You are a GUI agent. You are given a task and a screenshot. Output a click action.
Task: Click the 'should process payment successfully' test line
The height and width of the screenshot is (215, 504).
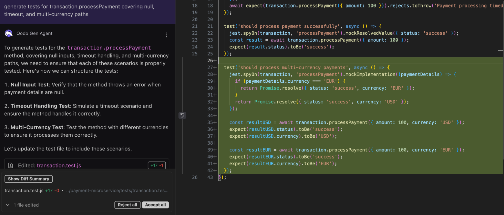coord(303,26)
